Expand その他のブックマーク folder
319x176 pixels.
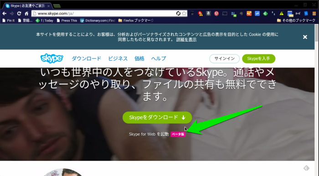296,21
